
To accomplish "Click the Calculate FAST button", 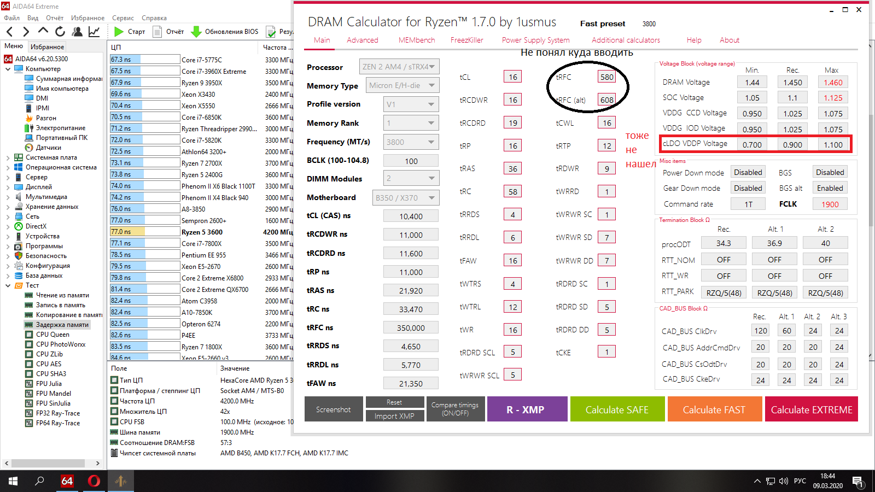I will point(714,409).
